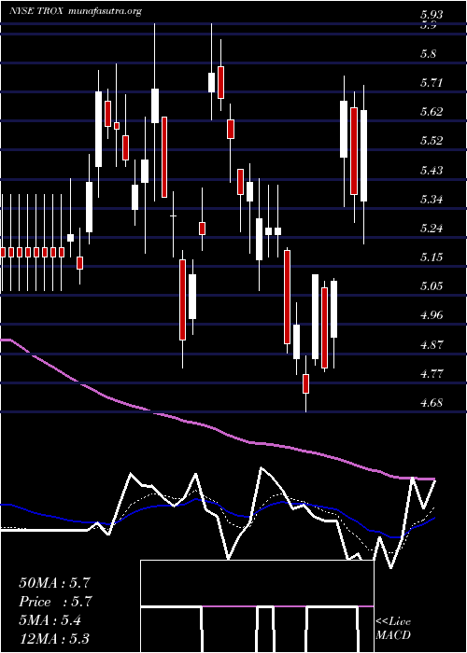Select the 5.34 price axis label
The width and height of the screenshot is (467, 653).
point(432,199)
